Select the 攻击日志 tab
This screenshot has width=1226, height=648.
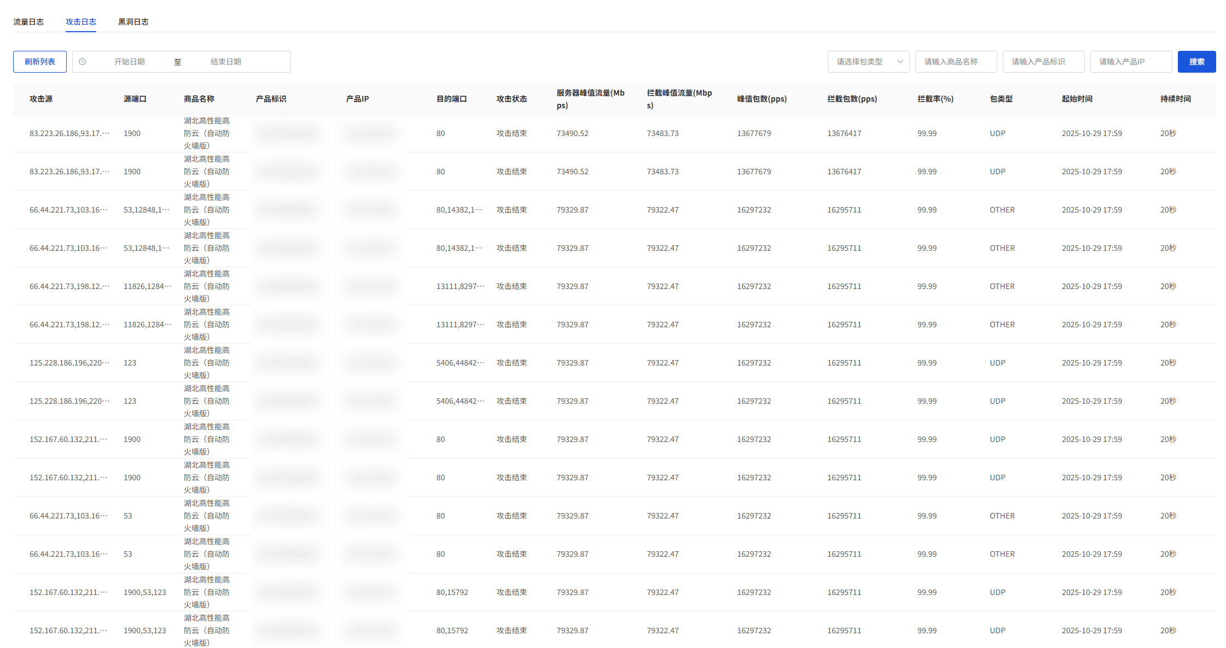(81, 22)
